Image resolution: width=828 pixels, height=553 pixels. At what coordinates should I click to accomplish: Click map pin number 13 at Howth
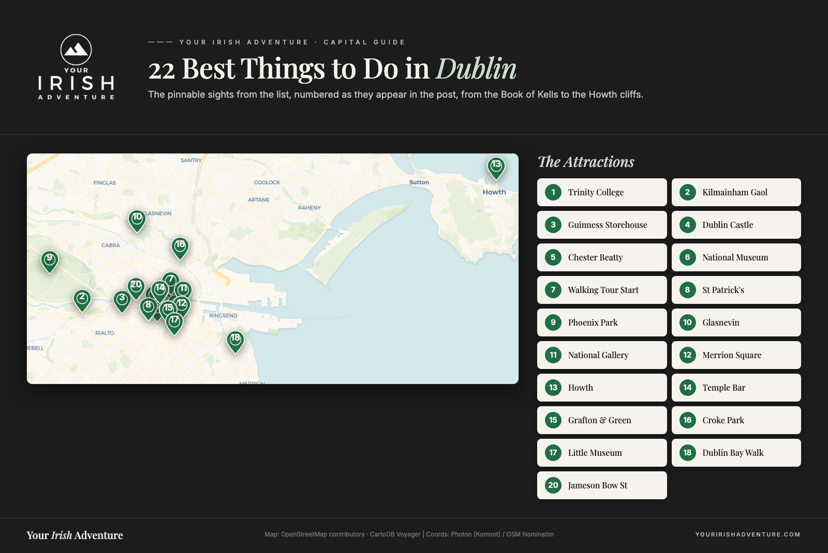[496, 167]
